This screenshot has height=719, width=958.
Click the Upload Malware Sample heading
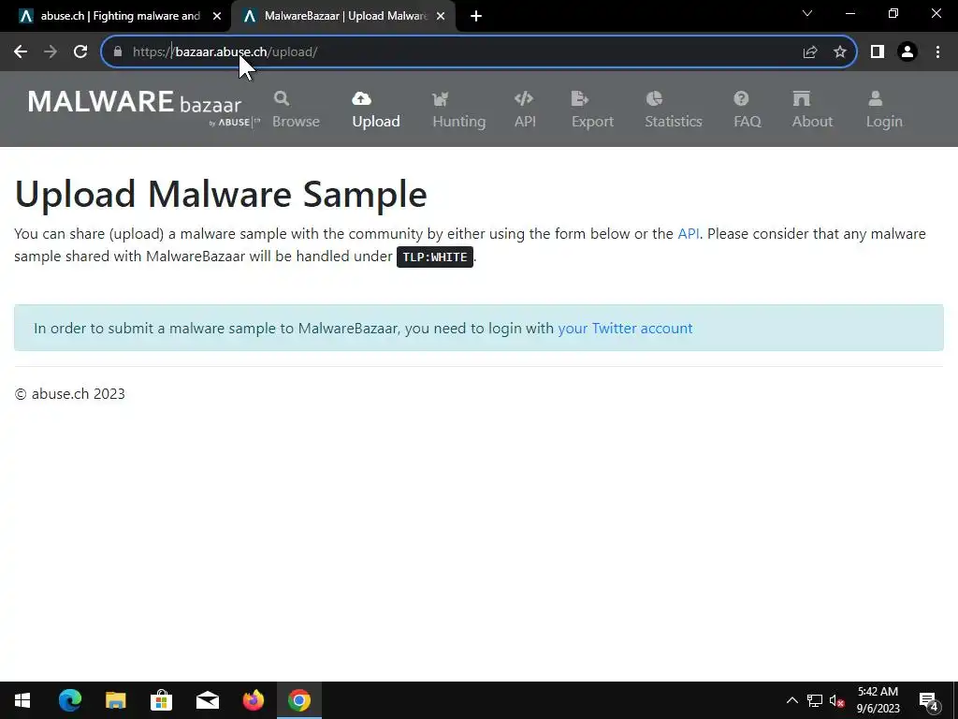coord(221,194)
